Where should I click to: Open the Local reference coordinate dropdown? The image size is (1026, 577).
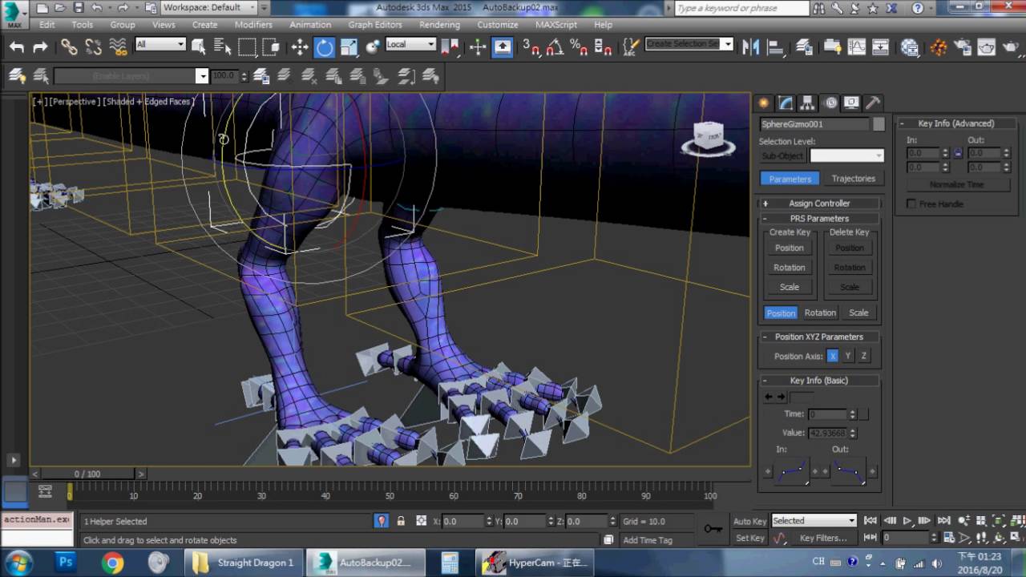(x=410, y=44)
